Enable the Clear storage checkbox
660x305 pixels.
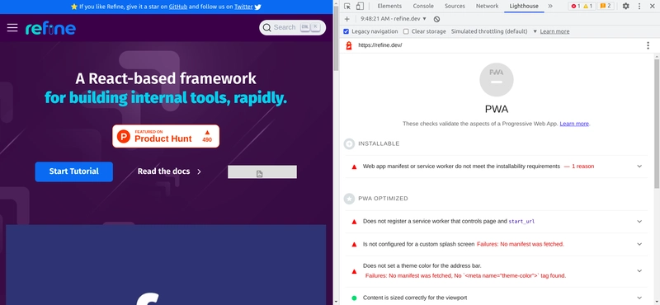coord(406,31)
